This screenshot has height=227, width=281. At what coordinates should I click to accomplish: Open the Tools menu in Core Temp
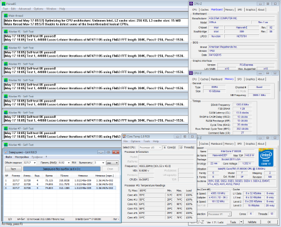click(x=147, y=141)
